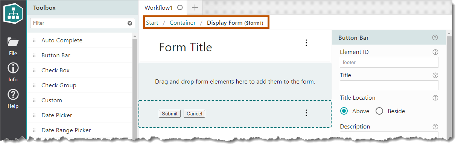Navigate to Container breadcrumb link
Screen dimensions: 458x148
[x=183, y=23]
